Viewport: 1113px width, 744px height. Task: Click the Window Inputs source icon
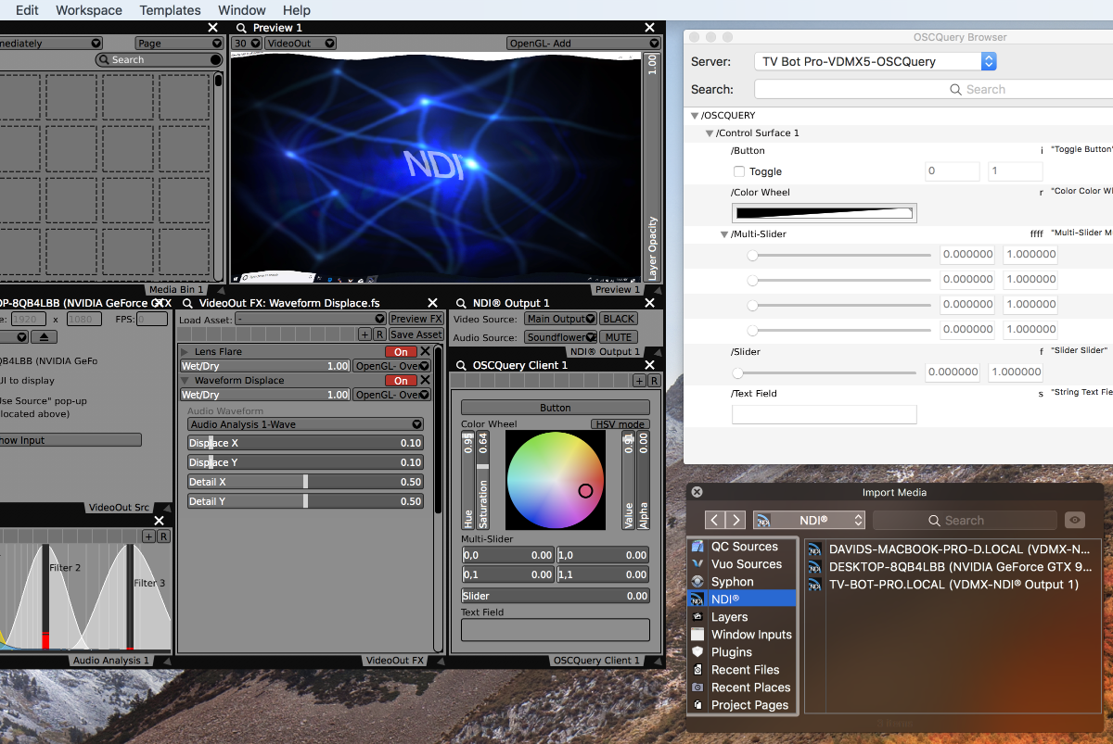697,635
